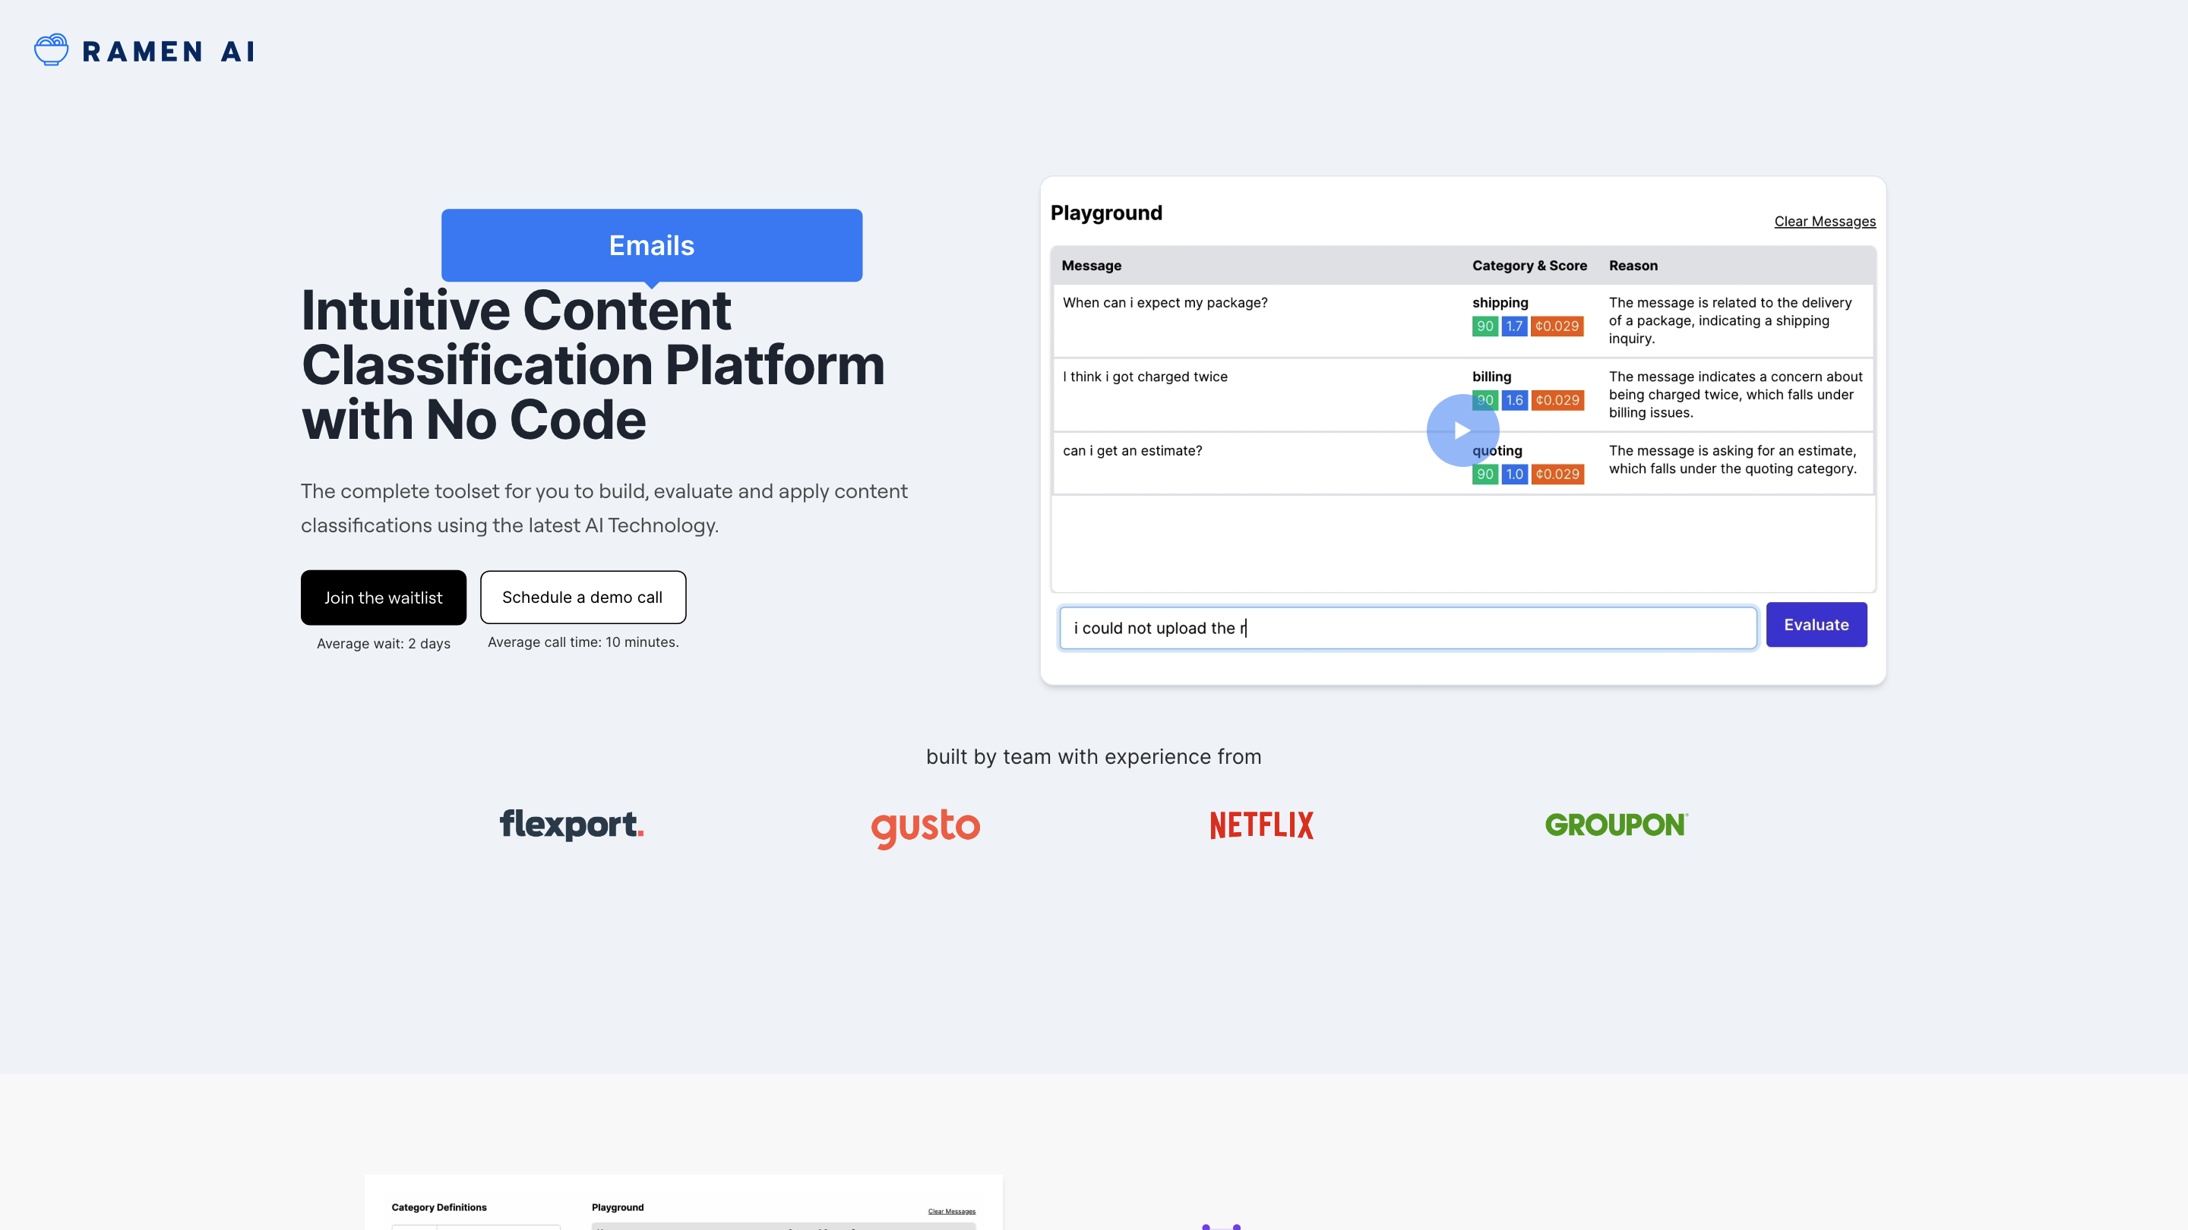The height and width of the screenshot is (1230, 2188).
Task: Click the shipping category label
Action: [1499, 303]
